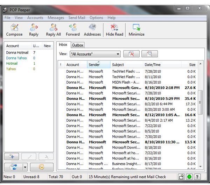This screenshot has width=210, height=185.
Task: Click the mail client launch button
Action: 42,167
